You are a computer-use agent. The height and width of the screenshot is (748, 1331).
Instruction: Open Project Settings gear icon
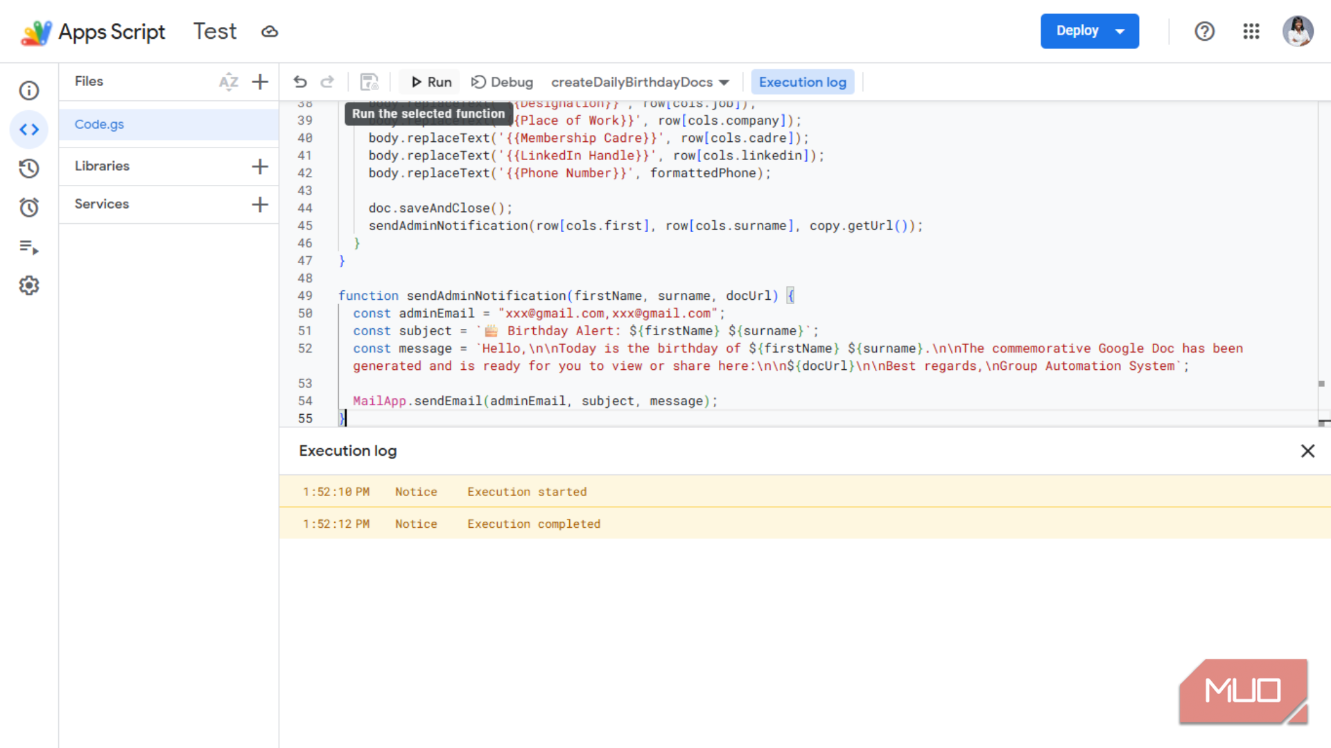[x=29, y=285]
